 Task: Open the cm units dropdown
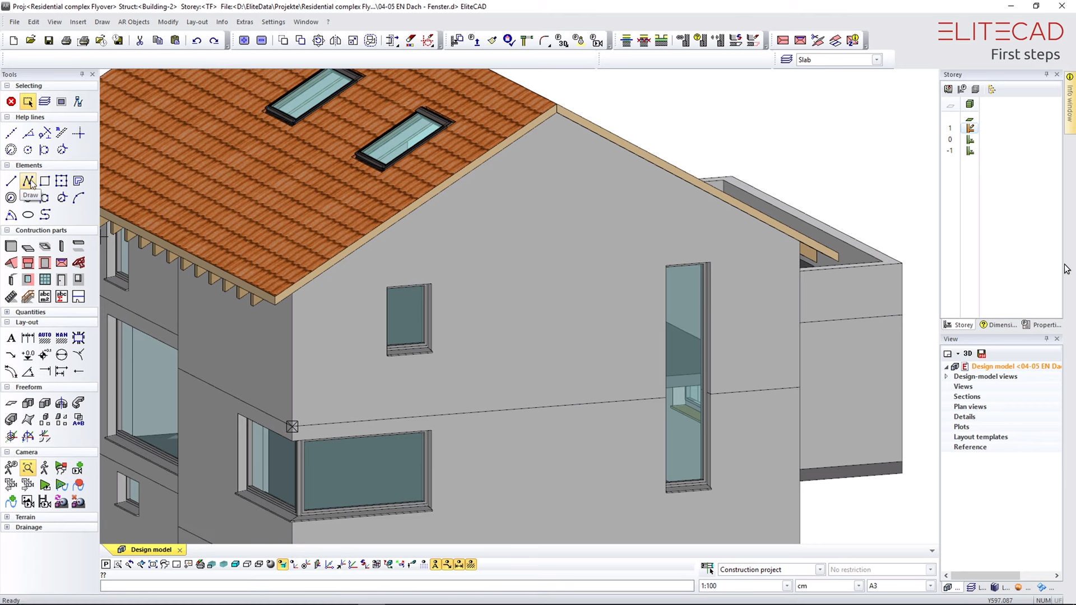[859, 586]
